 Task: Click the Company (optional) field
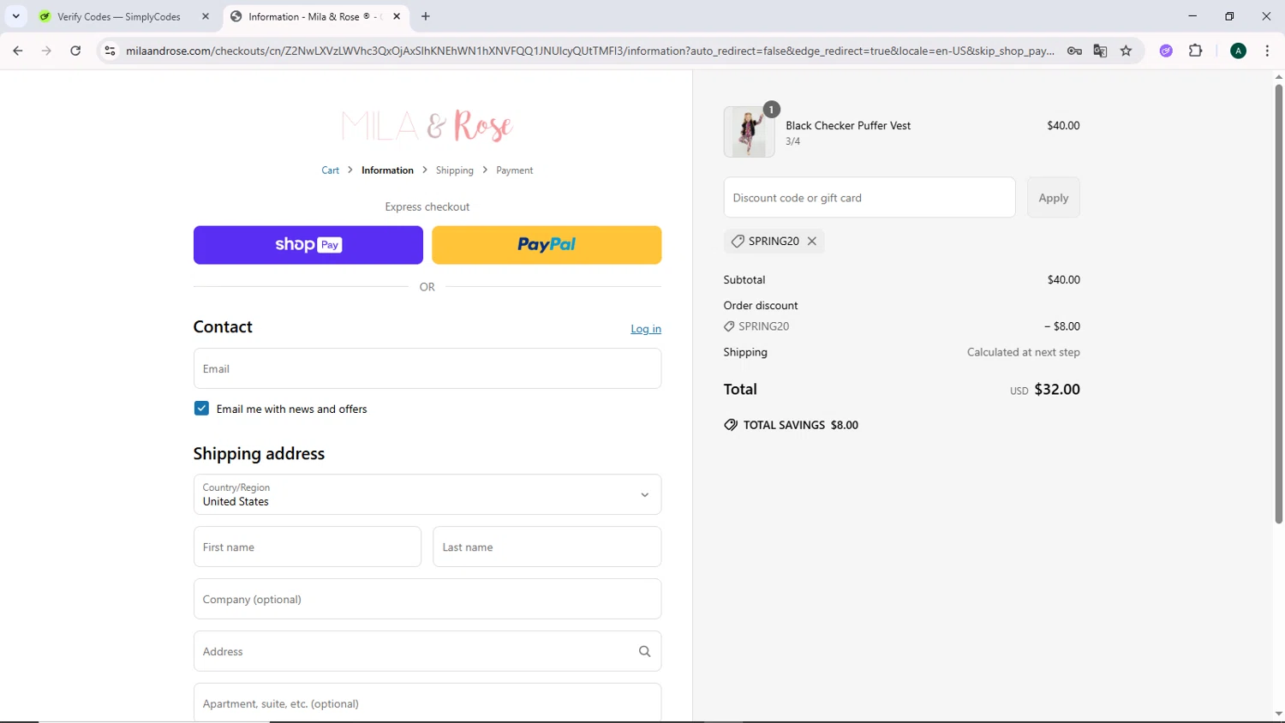coord(427,599)
